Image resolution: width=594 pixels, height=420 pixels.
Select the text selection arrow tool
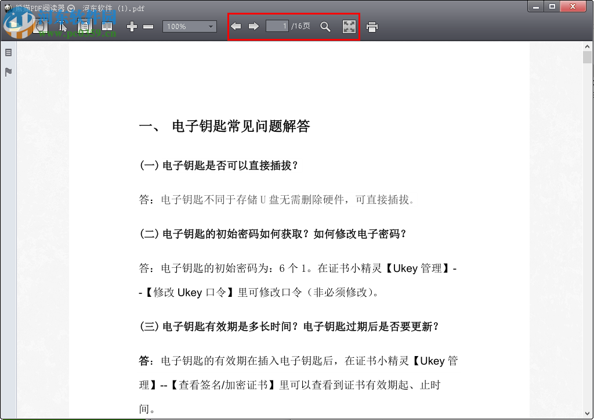tap(63, 26)
